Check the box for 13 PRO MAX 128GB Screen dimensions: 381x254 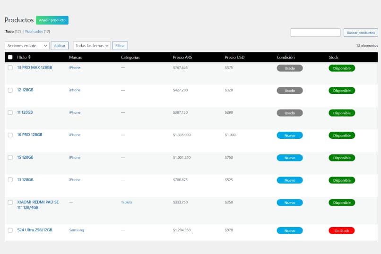click(x=10, y=68)
